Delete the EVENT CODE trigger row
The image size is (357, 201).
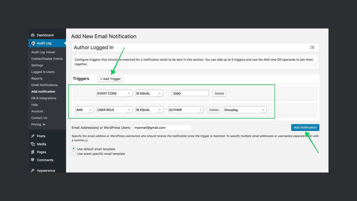coord(219,93)
